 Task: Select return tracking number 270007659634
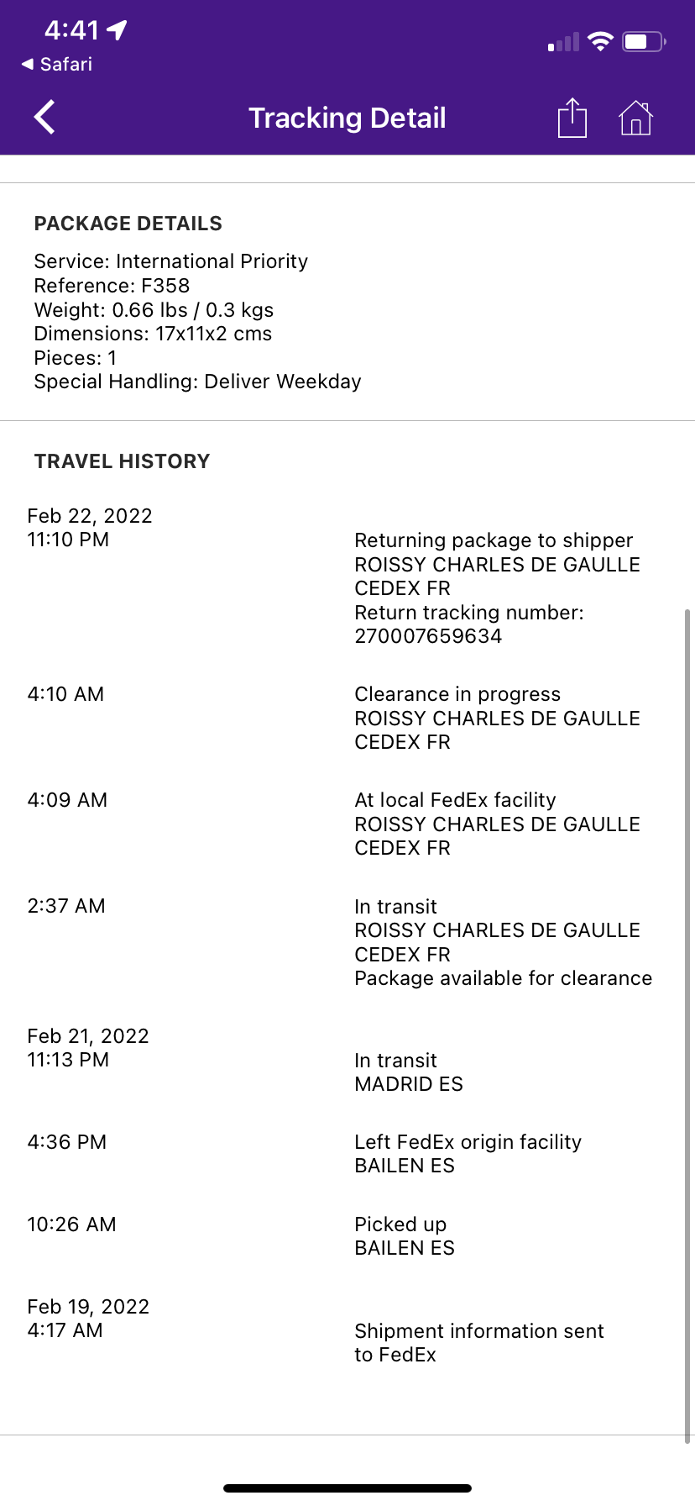point(428,636)
